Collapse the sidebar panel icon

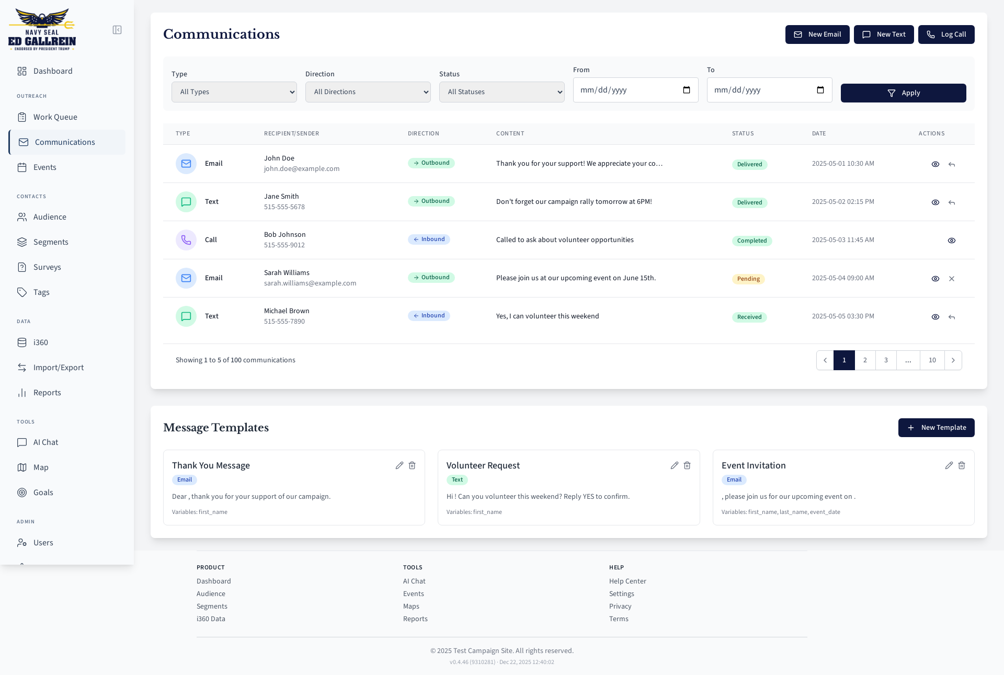[x=117, y=30]
